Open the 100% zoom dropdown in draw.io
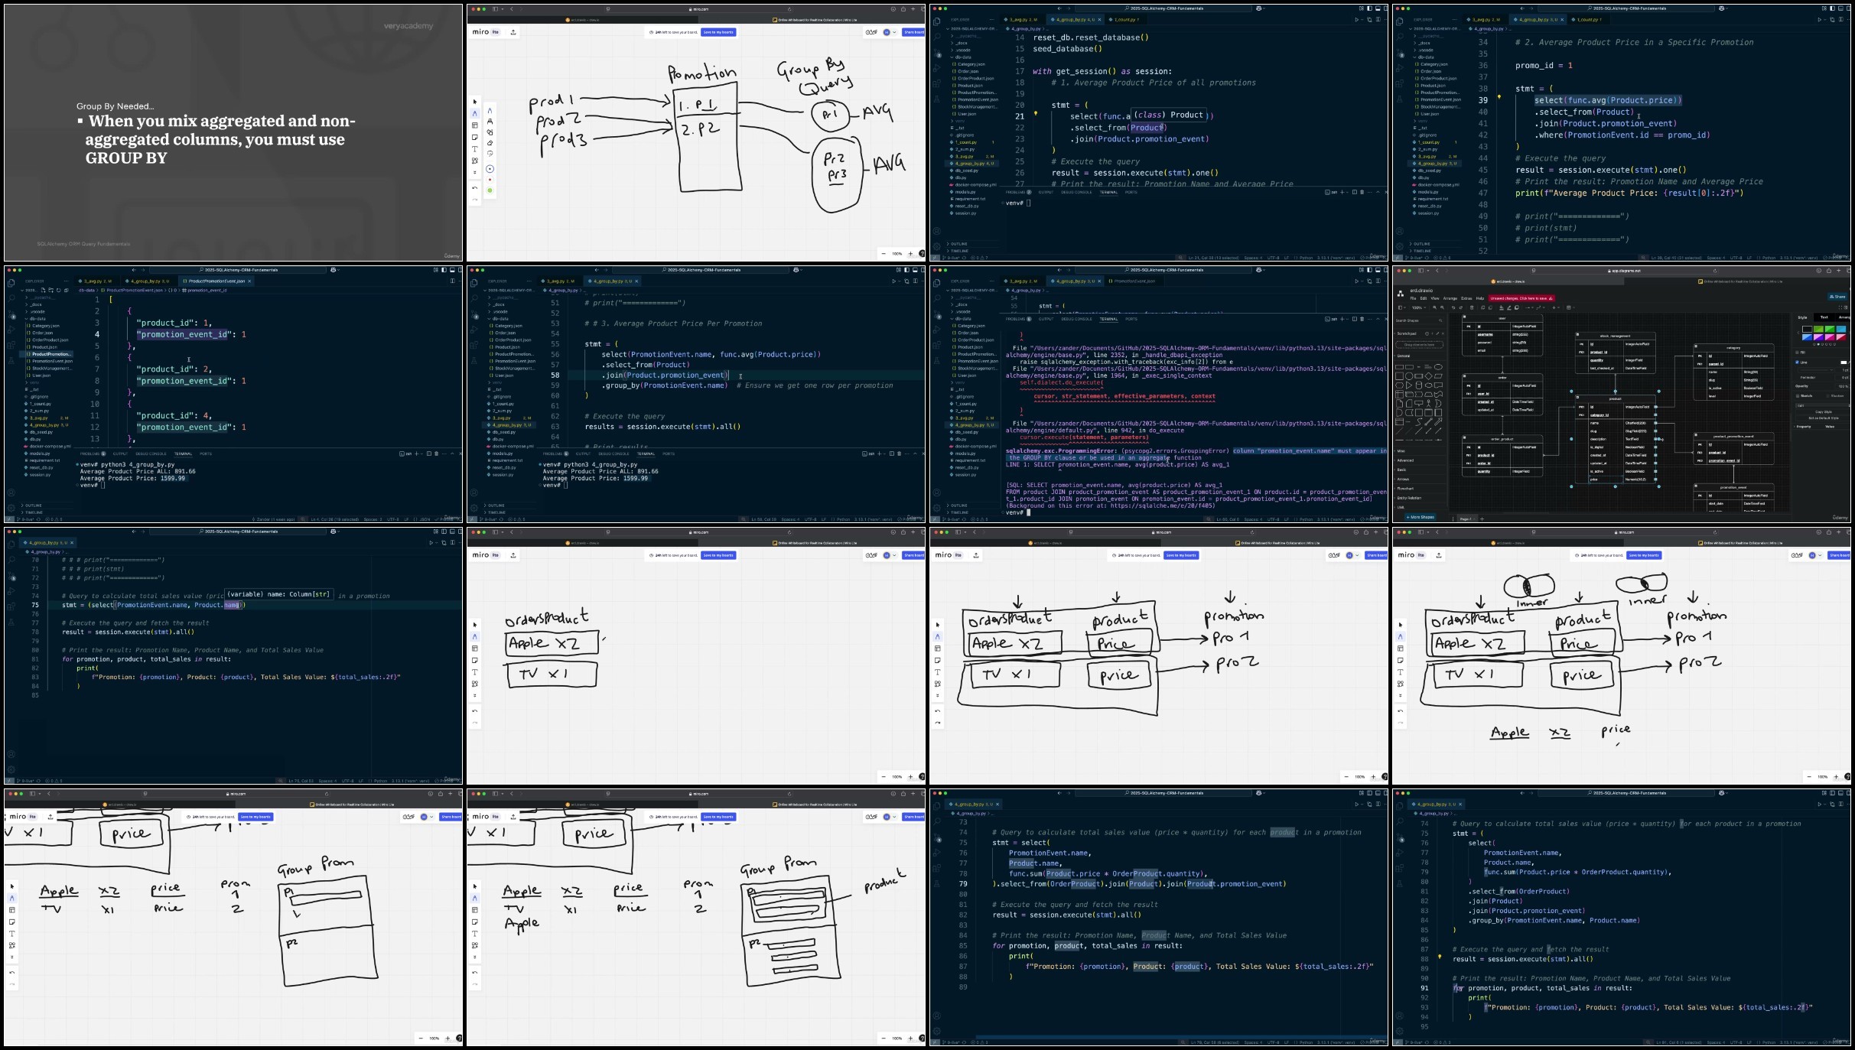 pos(1419,307)
